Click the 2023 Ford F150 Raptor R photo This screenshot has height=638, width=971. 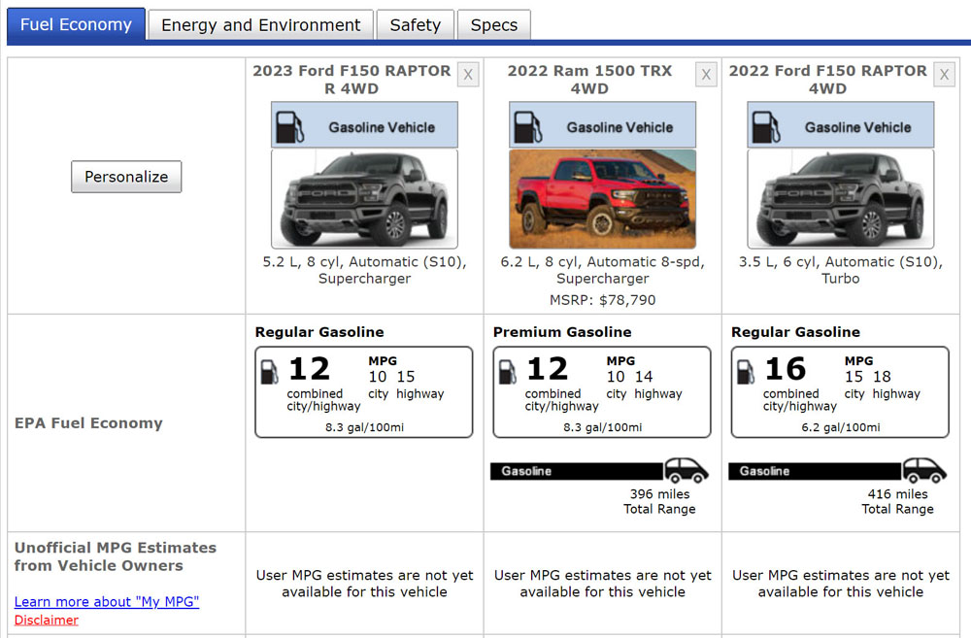[x=364, y=199]
